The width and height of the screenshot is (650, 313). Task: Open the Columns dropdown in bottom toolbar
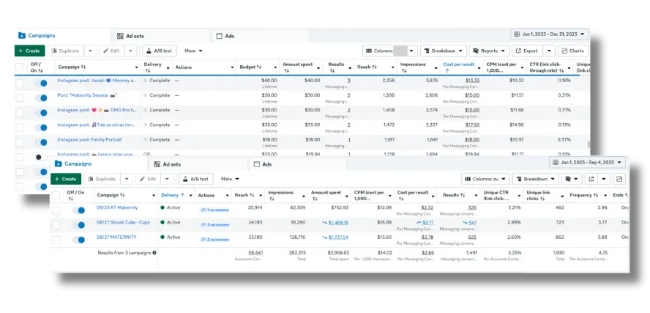(485, 179)
